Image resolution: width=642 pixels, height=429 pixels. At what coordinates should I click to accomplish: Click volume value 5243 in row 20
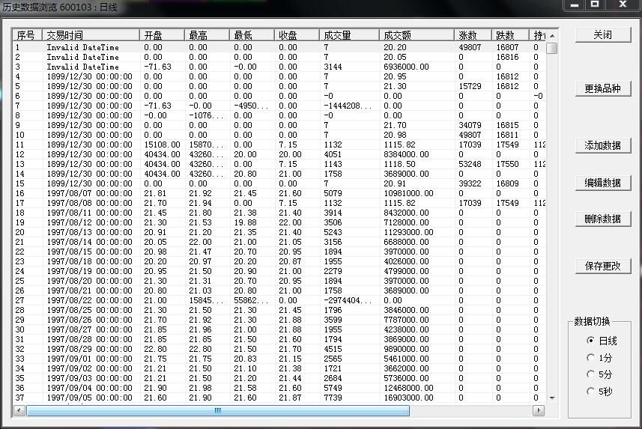333,232
